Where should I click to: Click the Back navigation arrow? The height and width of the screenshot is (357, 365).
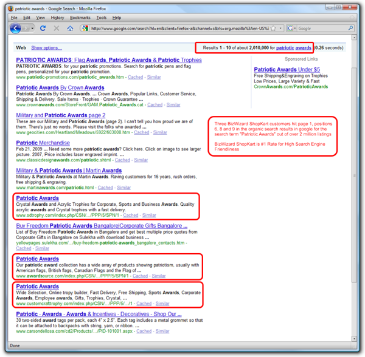tap(16, 29)
